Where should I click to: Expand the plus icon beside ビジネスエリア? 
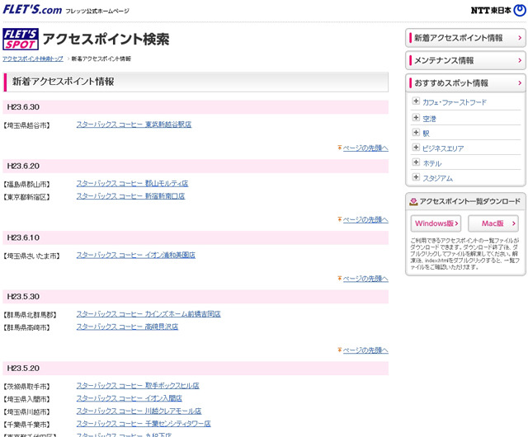(x=416, y=147)
